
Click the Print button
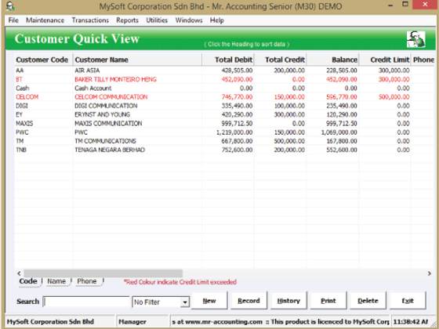coord(328,301)
